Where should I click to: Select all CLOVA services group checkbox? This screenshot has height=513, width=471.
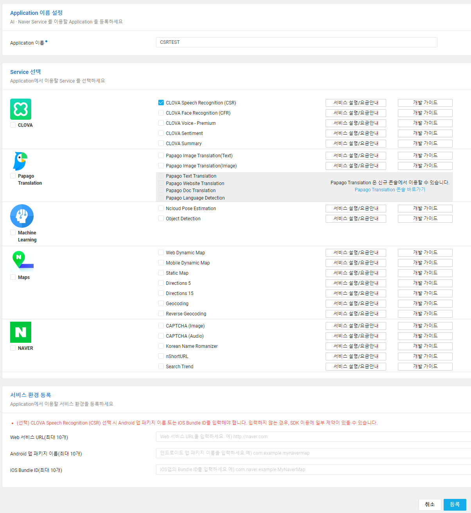pyautogui.click(x=13, y=125)
